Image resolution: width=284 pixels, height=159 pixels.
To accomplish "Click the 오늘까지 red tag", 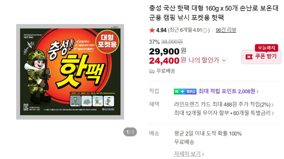I will tap(266, 48).
